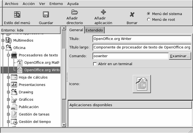Screen dimensions: 193x133
Task: Click the Drawing category icon
Action: [14, 92]
